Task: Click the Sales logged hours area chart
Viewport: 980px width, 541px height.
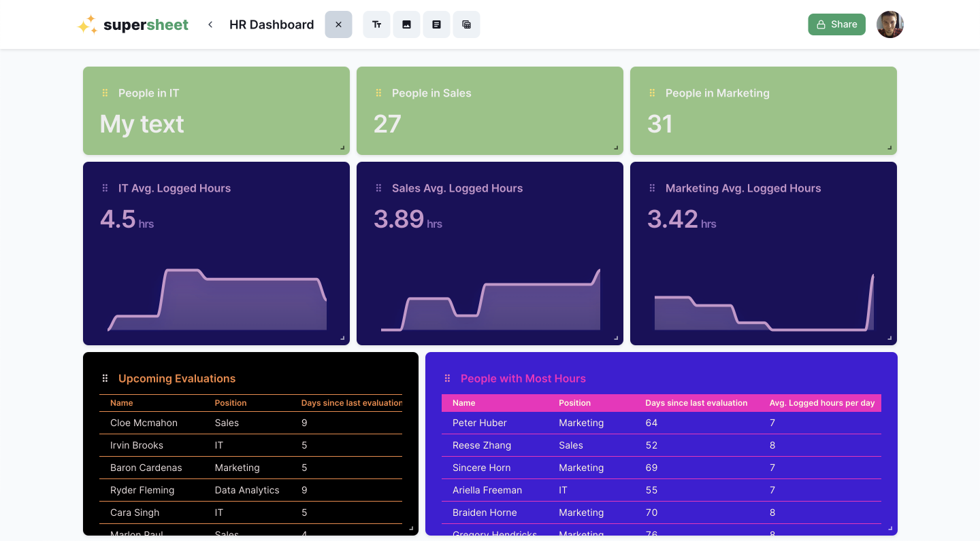Action: (x=491, y=300)
